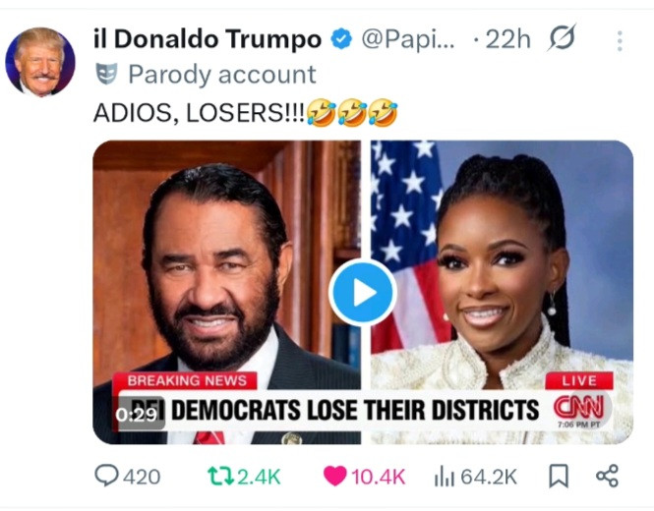
Task: Open the @Papi... username handle
Action: 407,39
